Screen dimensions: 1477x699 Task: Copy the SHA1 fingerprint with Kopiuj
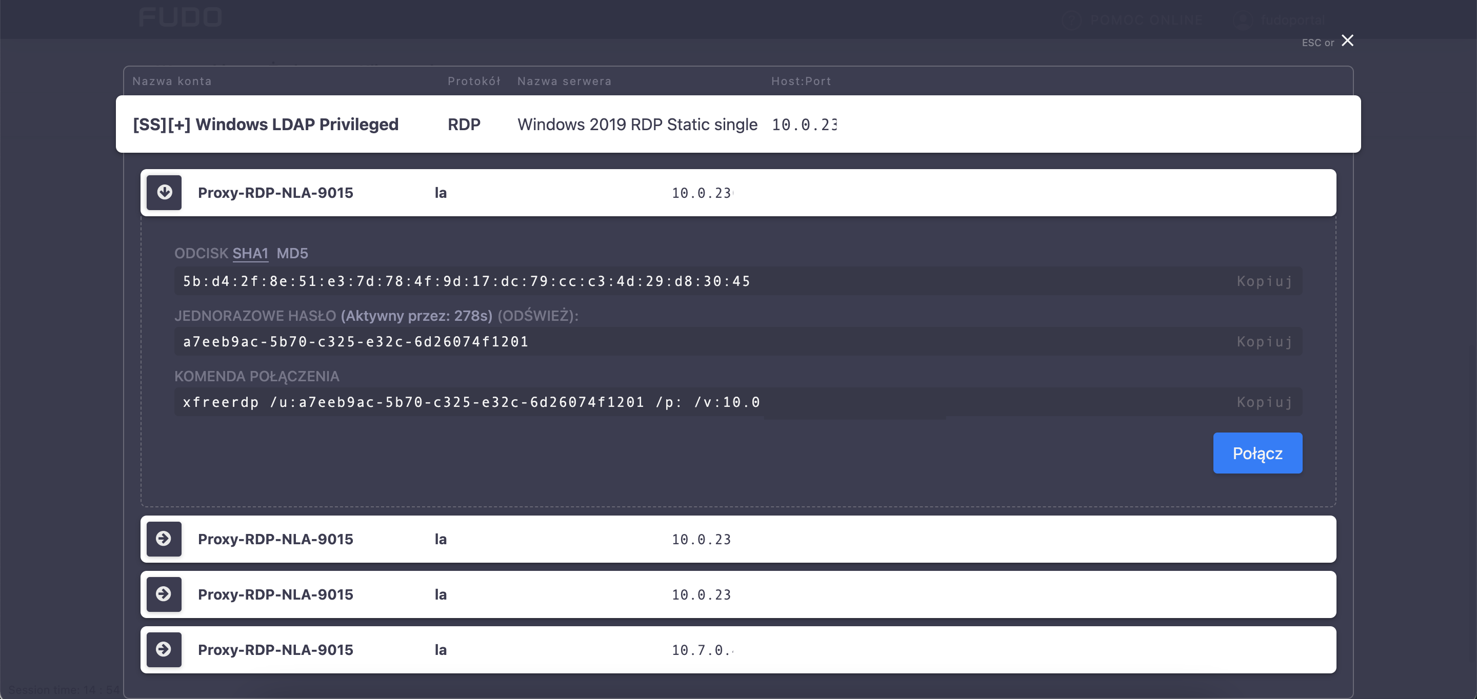coord(1264,281)
